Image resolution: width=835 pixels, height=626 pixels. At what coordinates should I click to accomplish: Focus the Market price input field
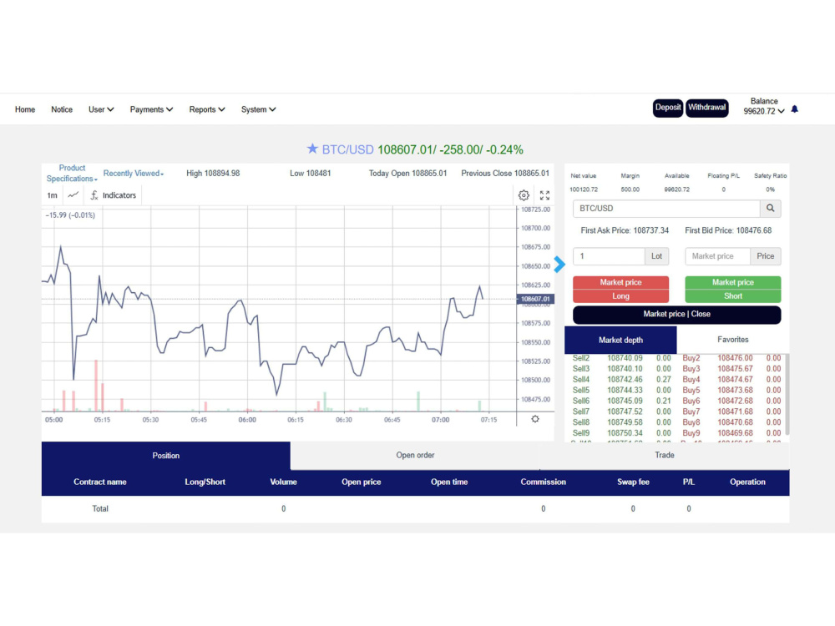click(x=717, y=256)
